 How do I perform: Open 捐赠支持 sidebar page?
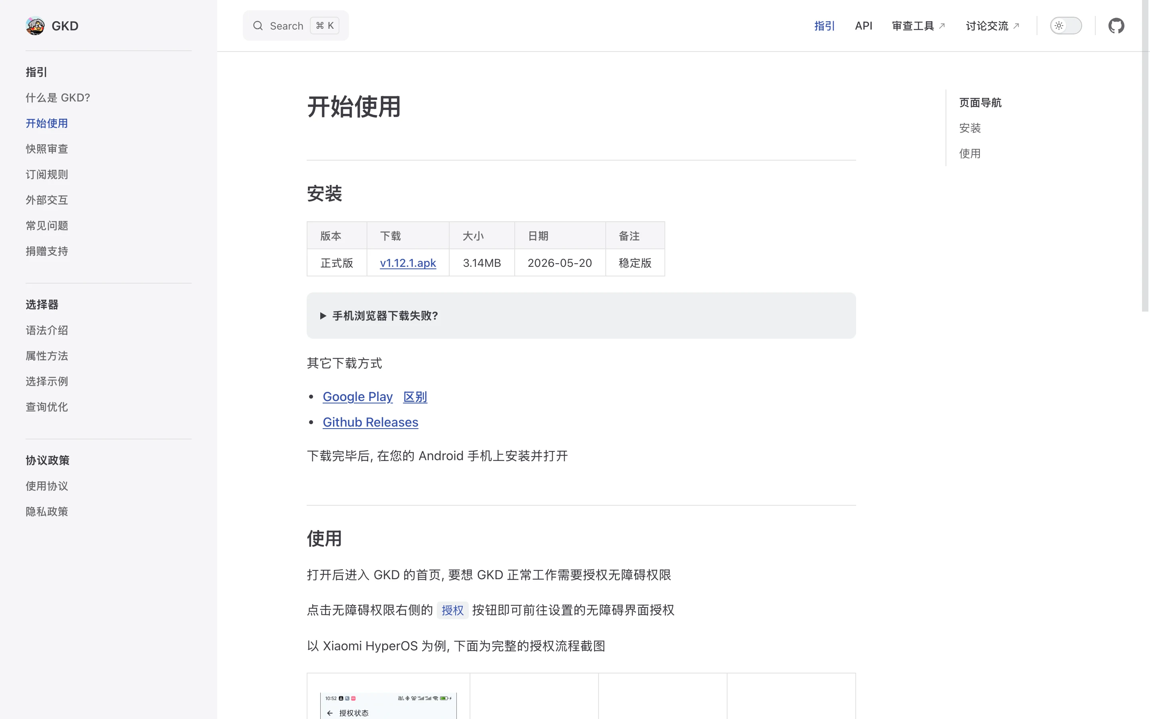click(47, 251)
